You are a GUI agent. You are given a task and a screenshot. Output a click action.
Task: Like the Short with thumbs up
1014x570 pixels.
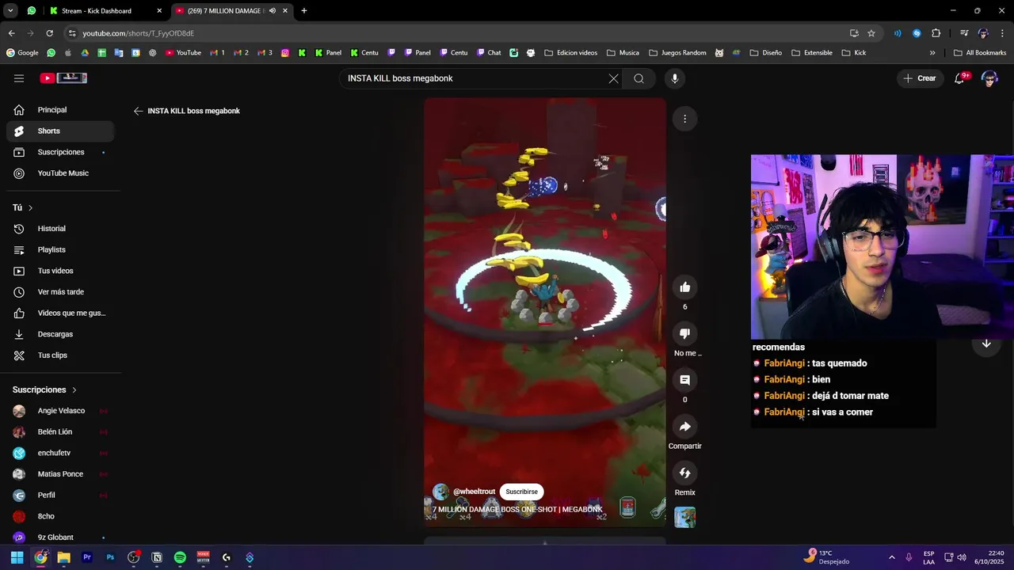click(685, 287)
